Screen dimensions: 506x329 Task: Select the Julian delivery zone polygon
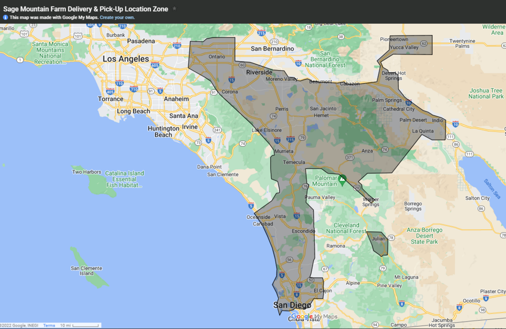tap(378, 244)
